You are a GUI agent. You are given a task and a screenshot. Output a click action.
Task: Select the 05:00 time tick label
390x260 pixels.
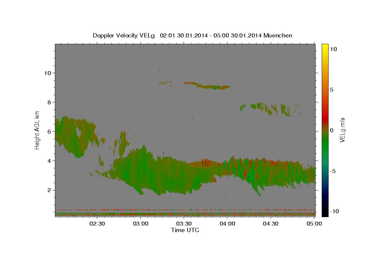coord(314,224)
